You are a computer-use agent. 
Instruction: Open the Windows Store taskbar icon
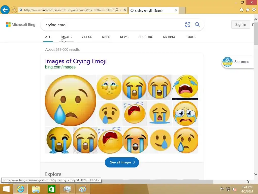pyautogui.click(x=51, y=189)
